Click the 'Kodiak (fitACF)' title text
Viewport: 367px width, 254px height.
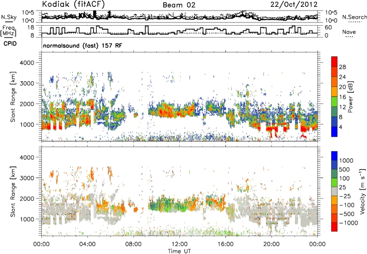tap(73, 5)
